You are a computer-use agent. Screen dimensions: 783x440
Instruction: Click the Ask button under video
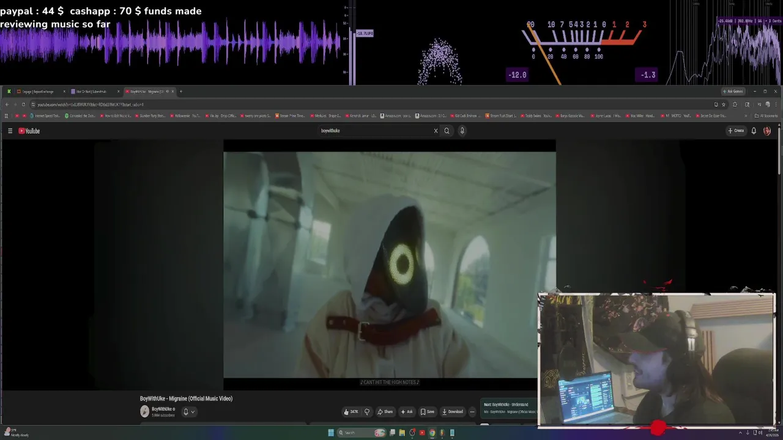point(407,412)
